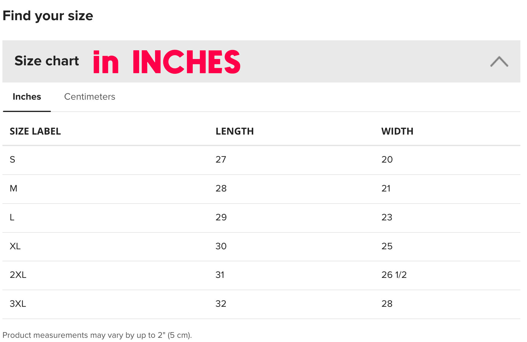
Task: Click the length value 30 for XL
Action: [221, 246]
